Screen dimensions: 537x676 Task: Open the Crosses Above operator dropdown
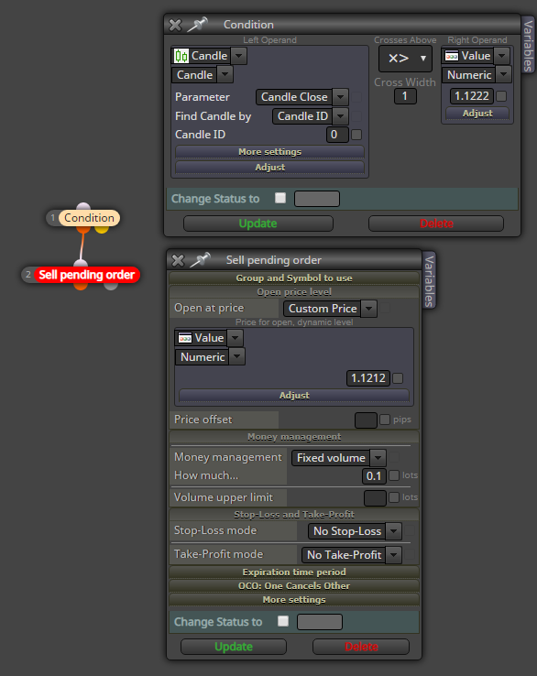(x=405, y=59)
